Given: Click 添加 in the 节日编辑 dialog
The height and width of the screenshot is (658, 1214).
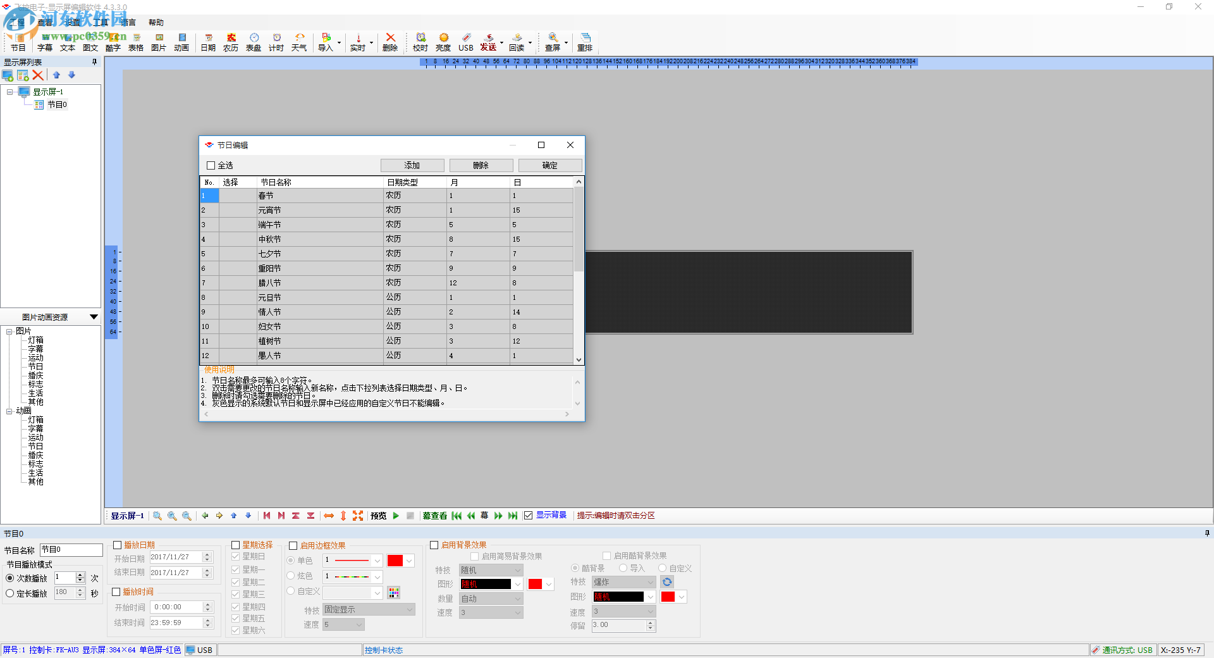Looking at the screenshot, I should click(x=412, y=166).
